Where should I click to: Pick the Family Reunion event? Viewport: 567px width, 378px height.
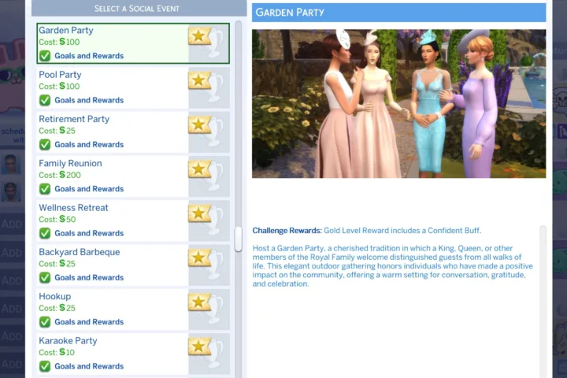point(133,176)
